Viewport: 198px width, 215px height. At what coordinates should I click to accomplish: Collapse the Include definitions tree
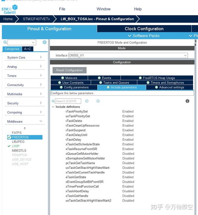[53, 107]
